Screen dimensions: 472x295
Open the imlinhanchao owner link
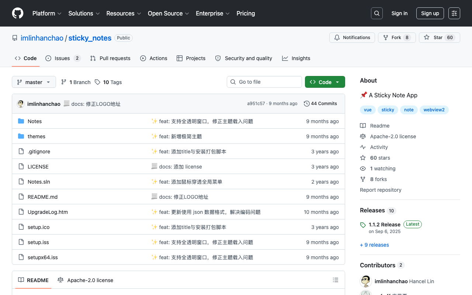pos(42,38)
